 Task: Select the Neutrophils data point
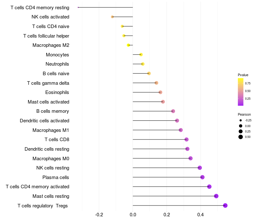pyautogui.click(x=143, y=64)
